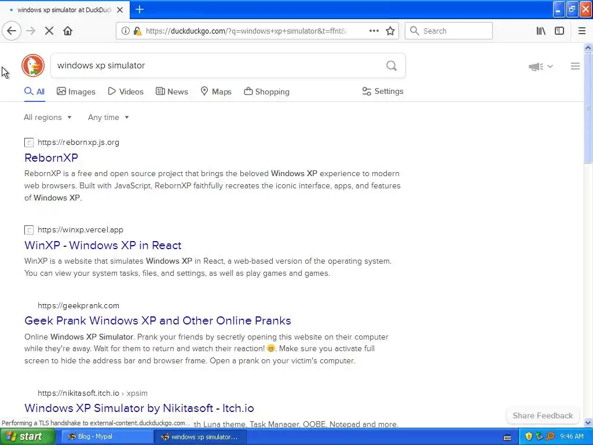Click the forward navigation arrow
Viewport: 593px width, 445px height.
point(31,31)
